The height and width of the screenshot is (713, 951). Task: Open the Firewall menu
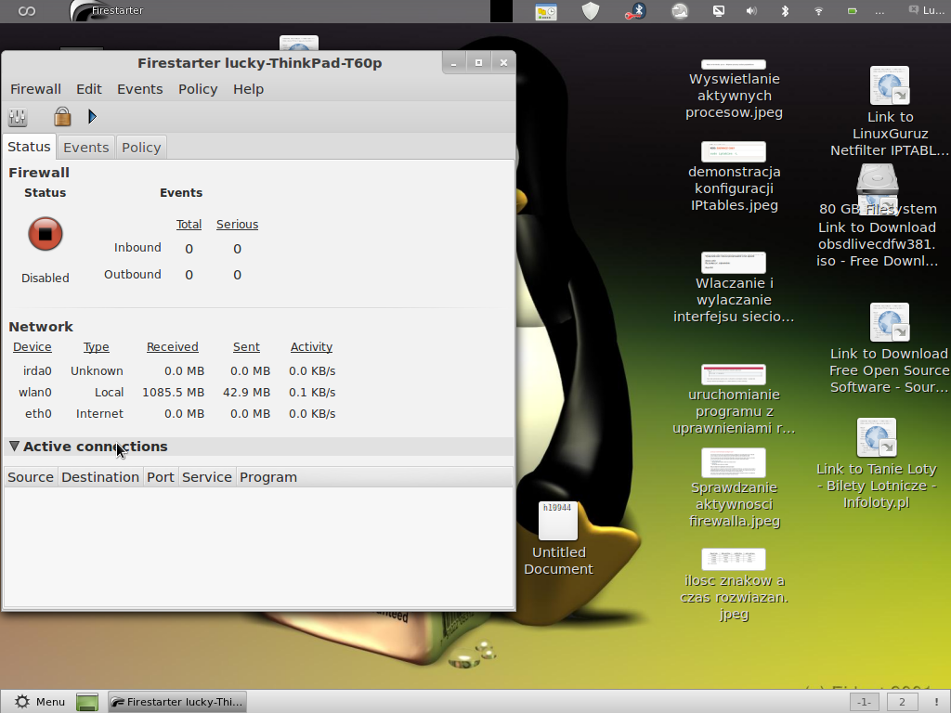click(x=36, y=89)
